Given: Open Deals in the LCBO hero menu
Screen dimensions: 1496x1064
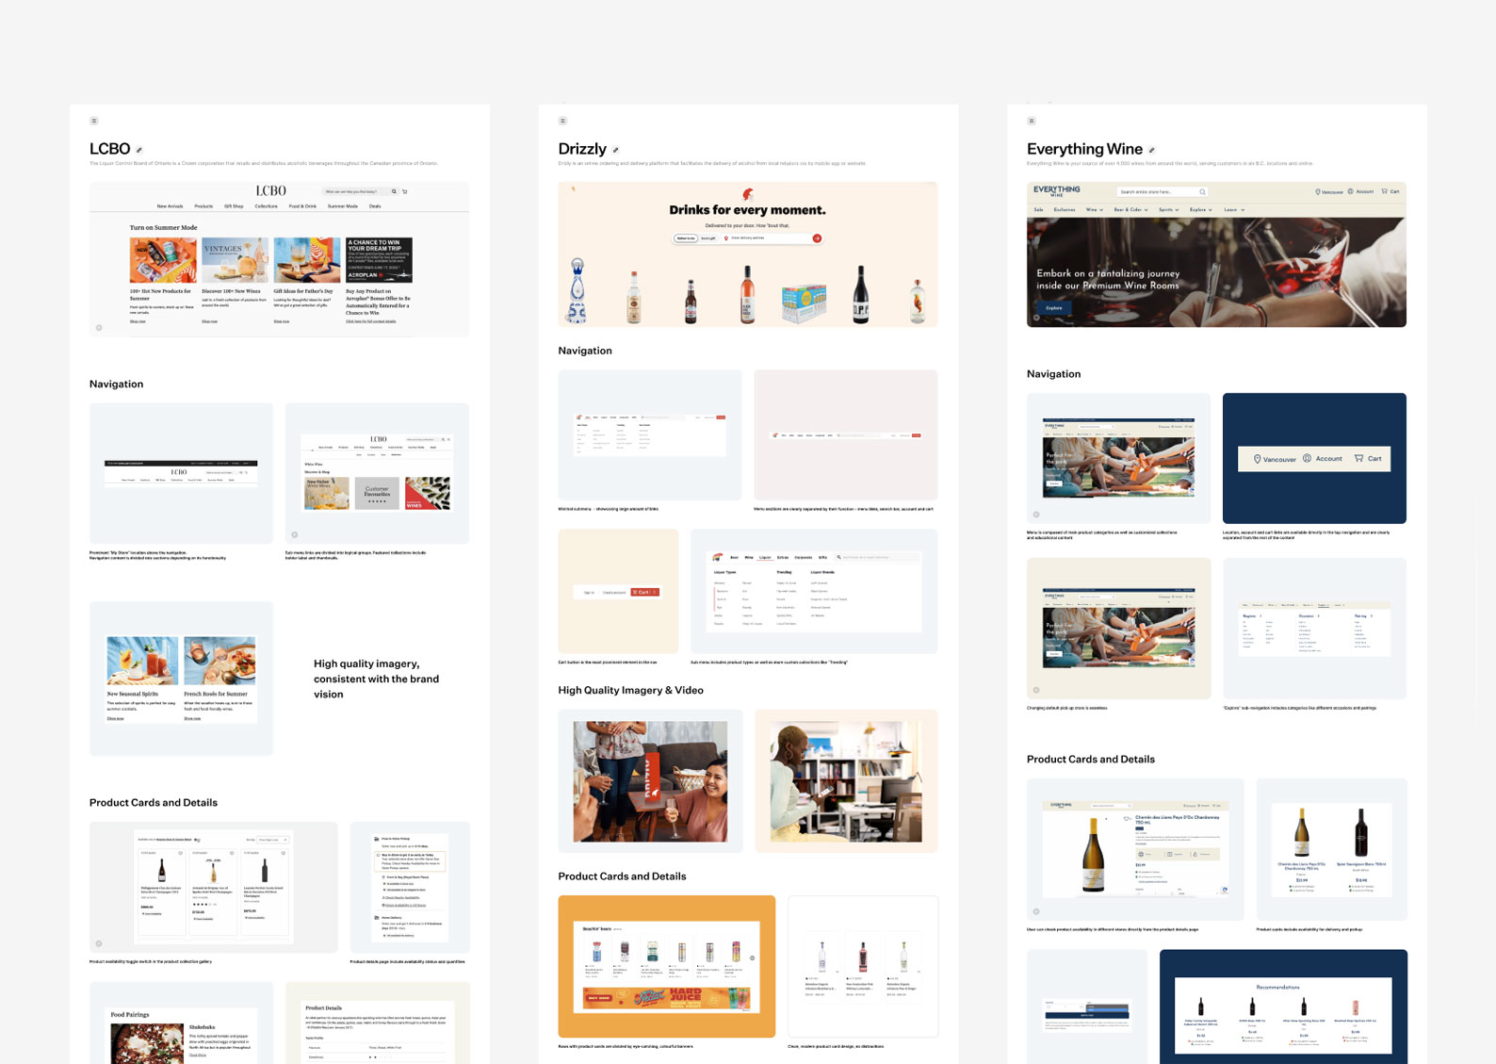Looking at the screenshot, I should point(375,206).
